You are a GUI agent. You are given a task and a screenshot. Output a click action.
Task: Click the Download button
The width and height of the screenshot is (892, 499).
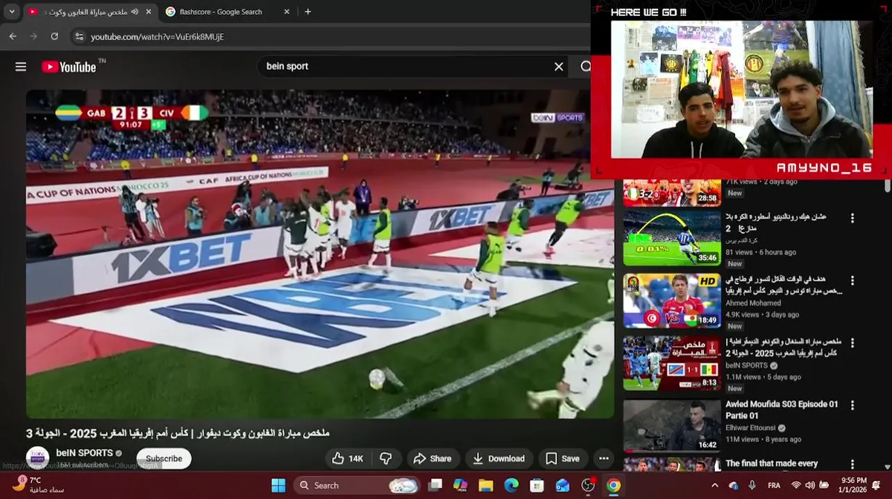click(x=498, y=458)
